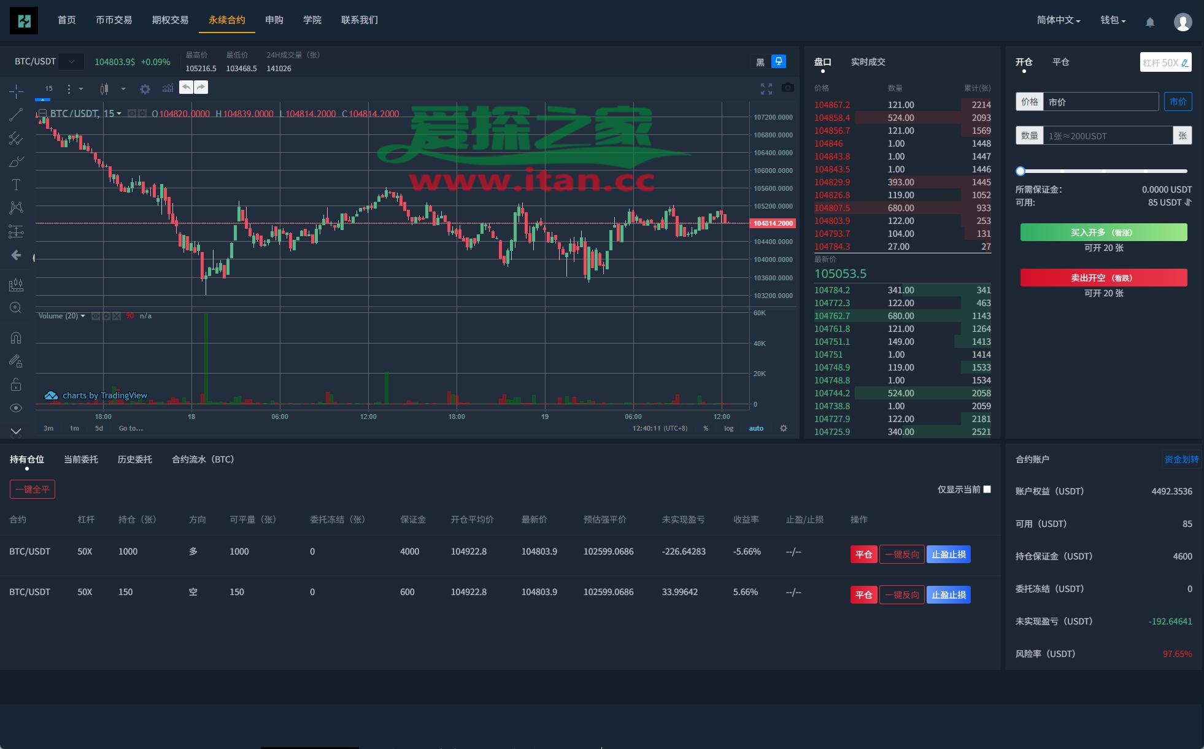Click the back arrow tool in chart sidebar
Image resolution: width=1204 pixels, height=749 pixels.
pyautogui.click(x=16, y=255)
